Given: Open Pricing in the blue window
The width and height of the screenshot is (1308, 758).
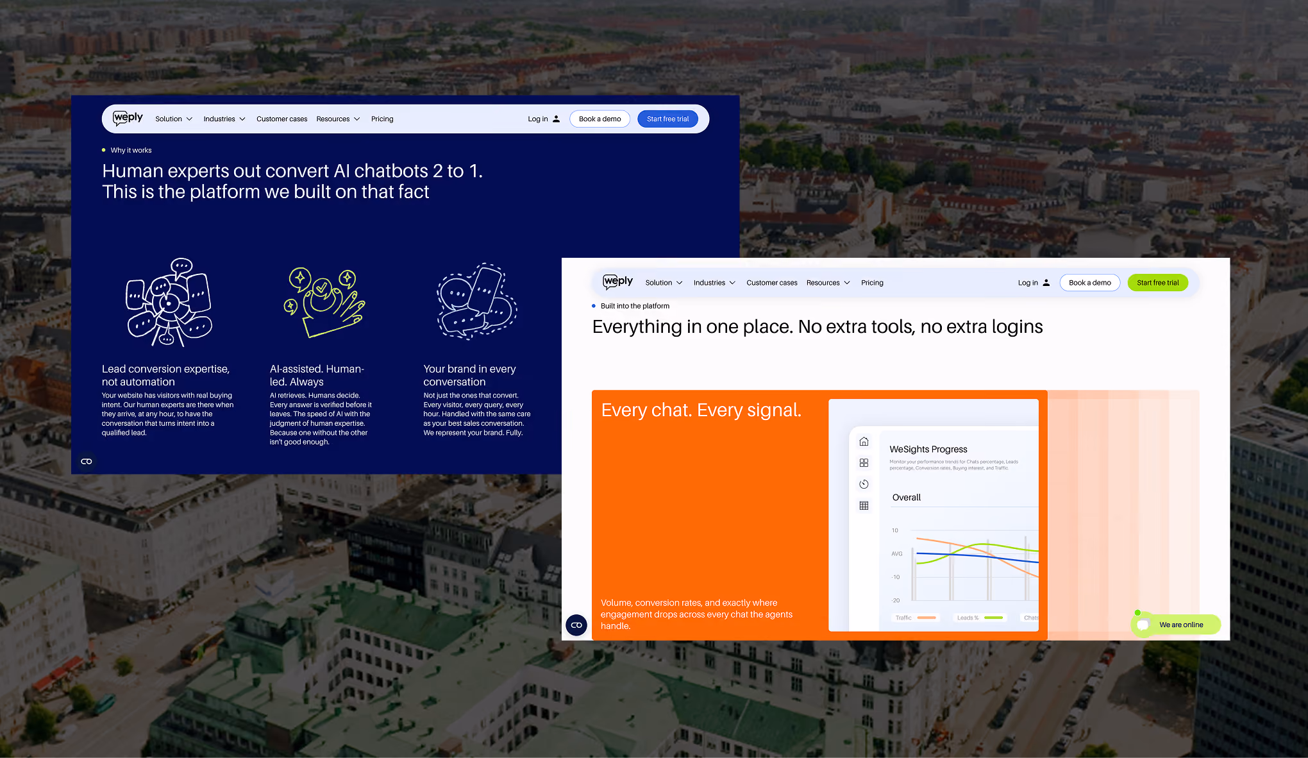Looking at the screenshot, I should tap(382, 119).
